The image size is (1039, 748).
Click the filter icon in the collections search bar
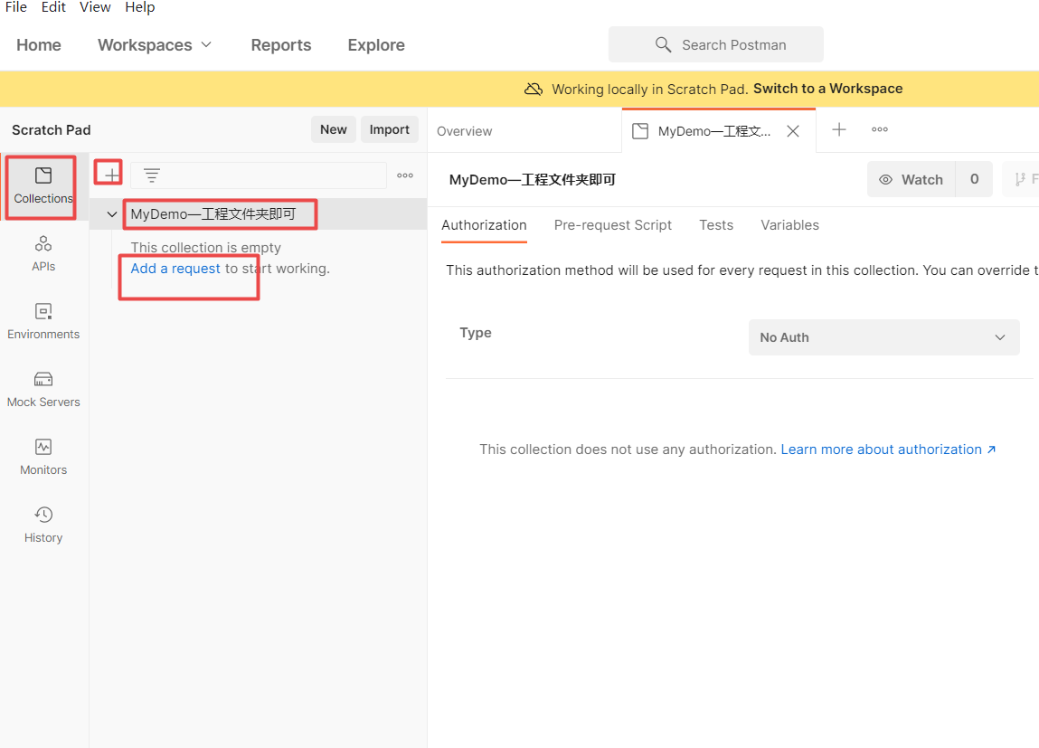click(152, 175)
